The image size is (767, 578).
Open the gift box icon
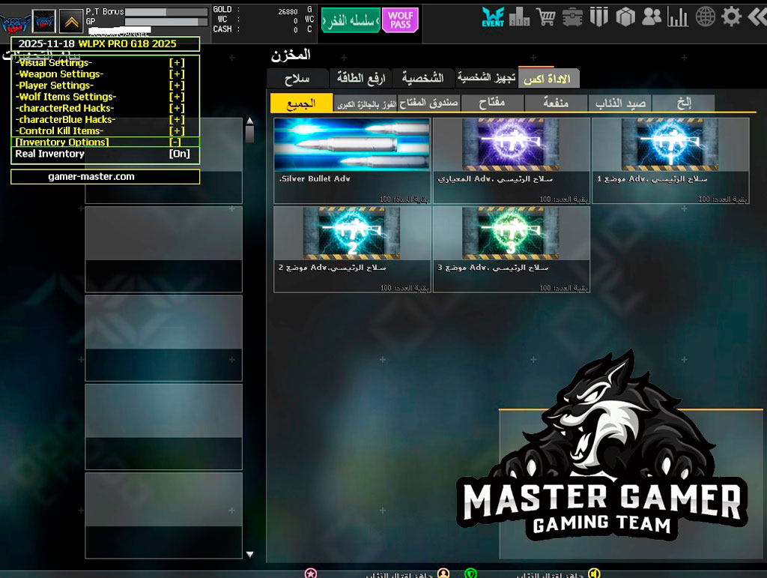coord(625,16)
